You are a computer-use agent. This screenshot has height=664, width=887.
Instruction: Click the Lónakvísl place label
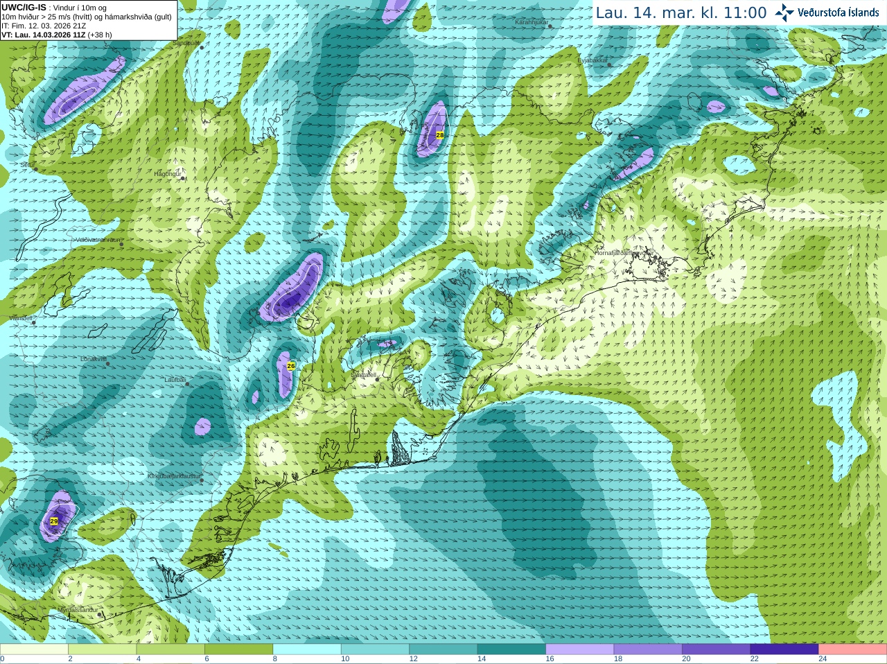pyautogui.click(x=93, y=359)
